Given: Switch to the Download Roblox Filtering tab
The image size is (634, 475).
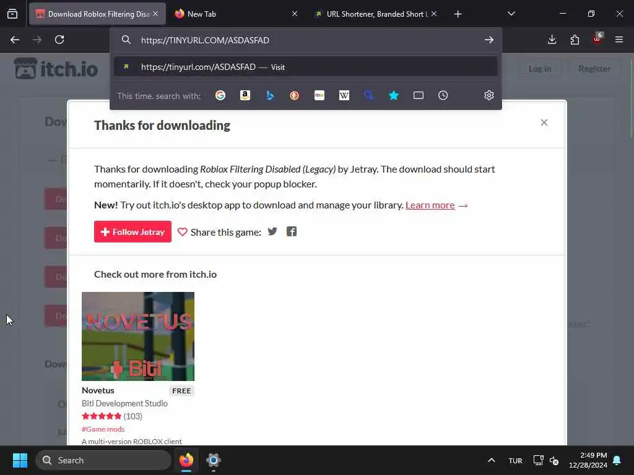Looking at the screenshot, I should 97,14.
